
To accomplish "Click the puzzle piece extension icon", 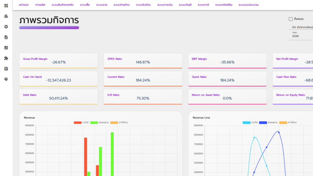I will [6, 58].
